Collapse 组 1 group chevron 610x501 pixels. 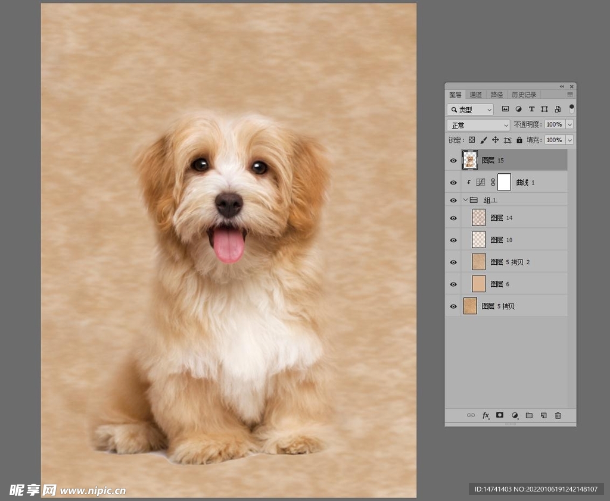coord(465,200)
